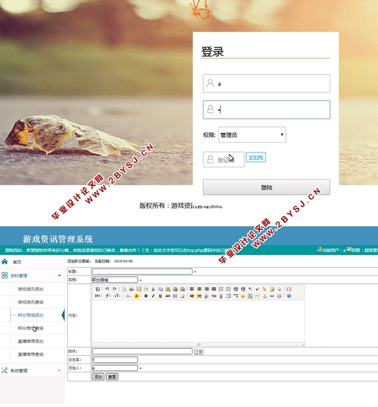Viewport: 378px width, 407px height.
Task: Insert a bulleted list
Action: point(228,289)
